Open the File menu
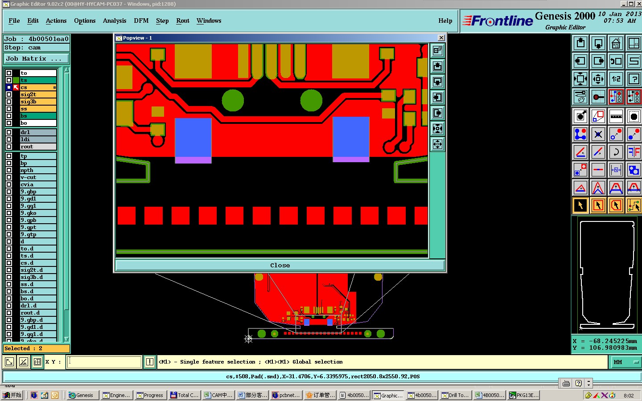The height and width of the screenshot is (401, 642). (14, 20)
